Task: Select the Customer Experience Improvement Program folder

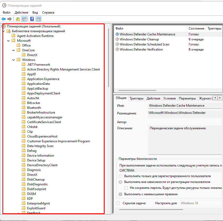Action: tap(59, 141)
